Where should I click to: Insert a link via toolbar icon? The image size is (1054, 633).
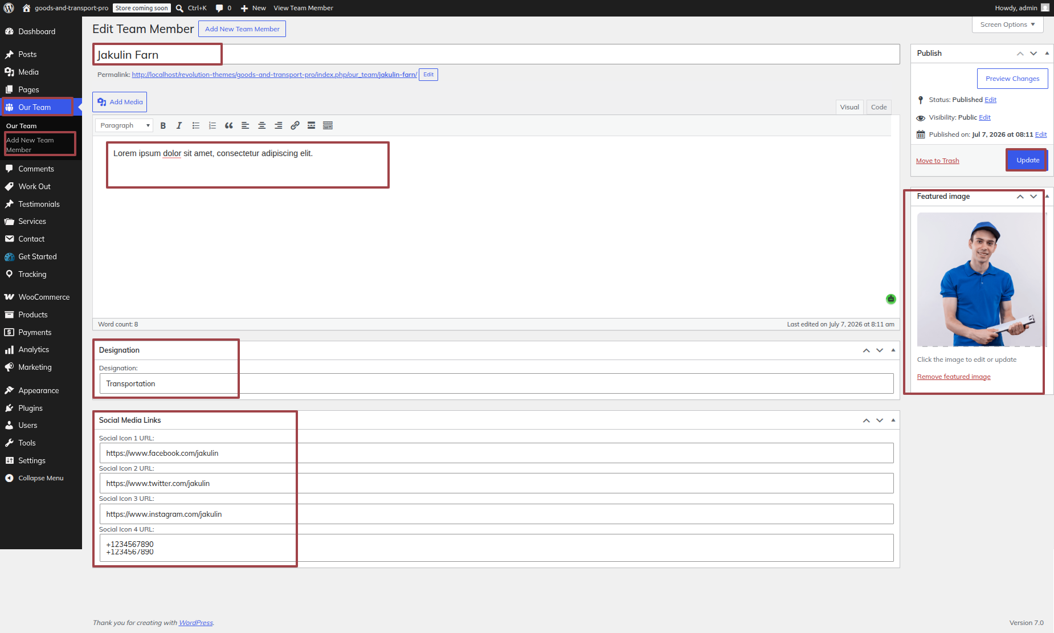coord(295,125)
